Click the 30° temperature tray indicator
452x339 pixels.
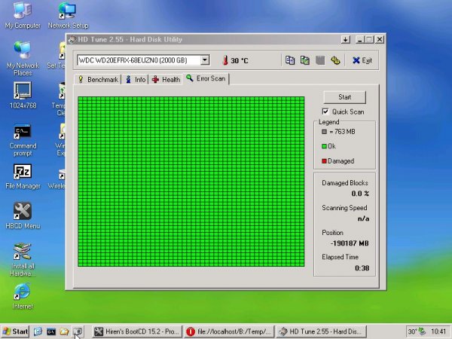412,331
